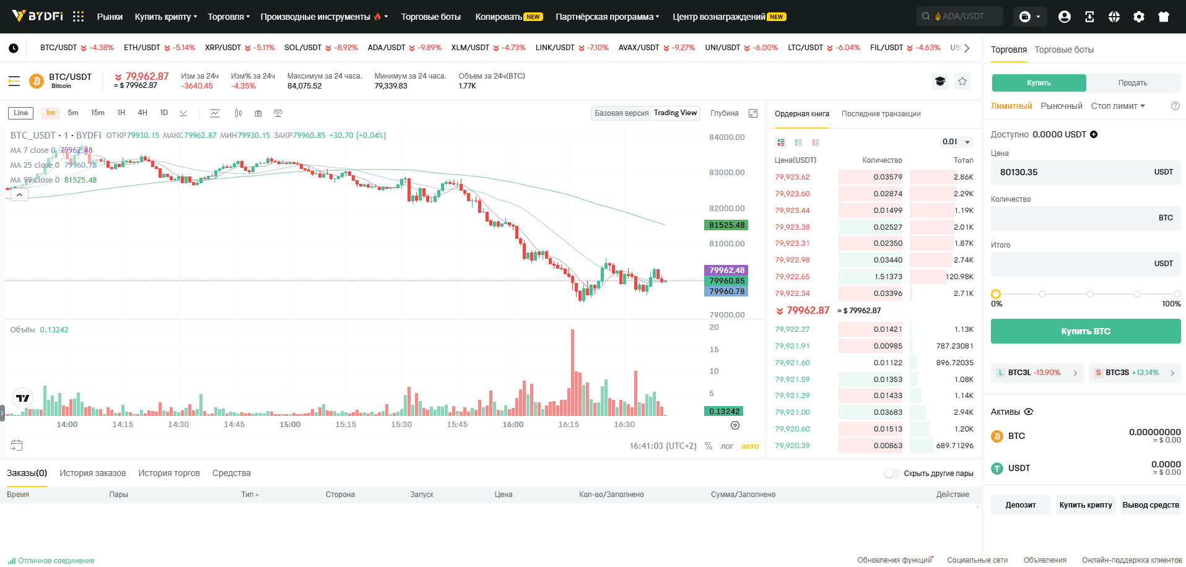This screenshot has width=1186, height=567.
Task: Show only sell orders in the order book
Action: coord(816,142)
